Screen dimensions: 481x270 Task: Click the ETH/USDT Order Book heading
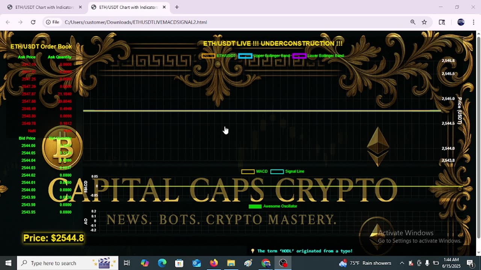coord(41,46)
